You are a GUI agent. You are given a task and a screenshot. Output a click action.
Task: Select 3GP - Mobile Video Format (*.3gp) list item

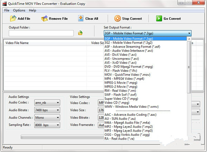click(x=145, y=39)
